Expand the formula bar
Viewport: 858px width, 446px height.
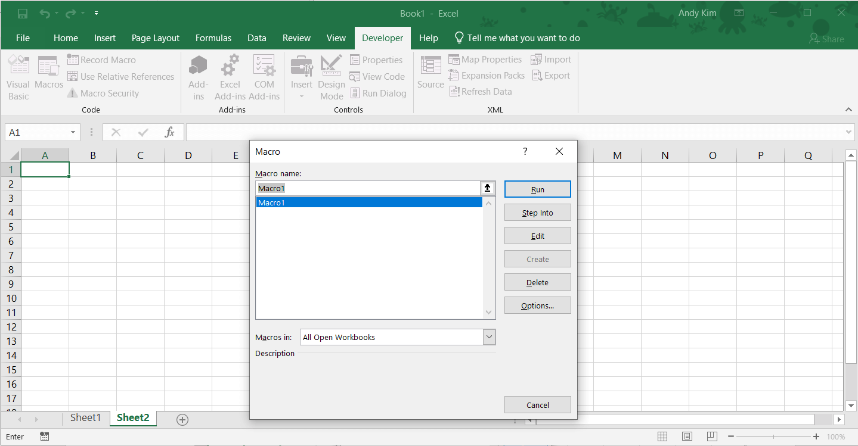tap(850, 132)
